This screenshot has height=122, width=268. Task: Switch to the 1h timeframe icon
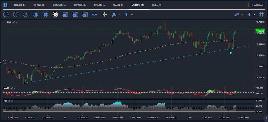(45, 15)
